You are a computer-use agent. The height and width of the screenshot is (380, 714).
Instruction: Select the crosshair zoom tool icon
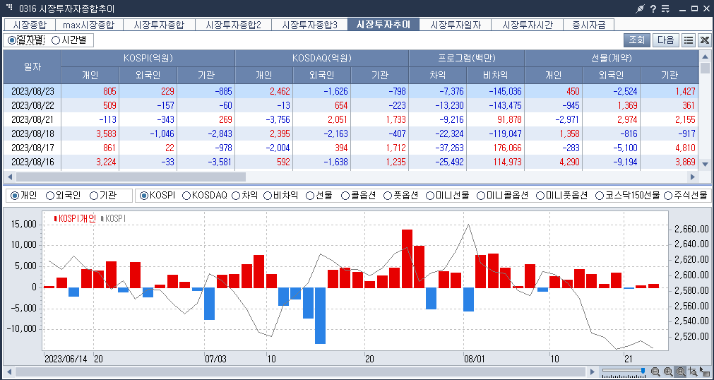(x=693, y=372)
